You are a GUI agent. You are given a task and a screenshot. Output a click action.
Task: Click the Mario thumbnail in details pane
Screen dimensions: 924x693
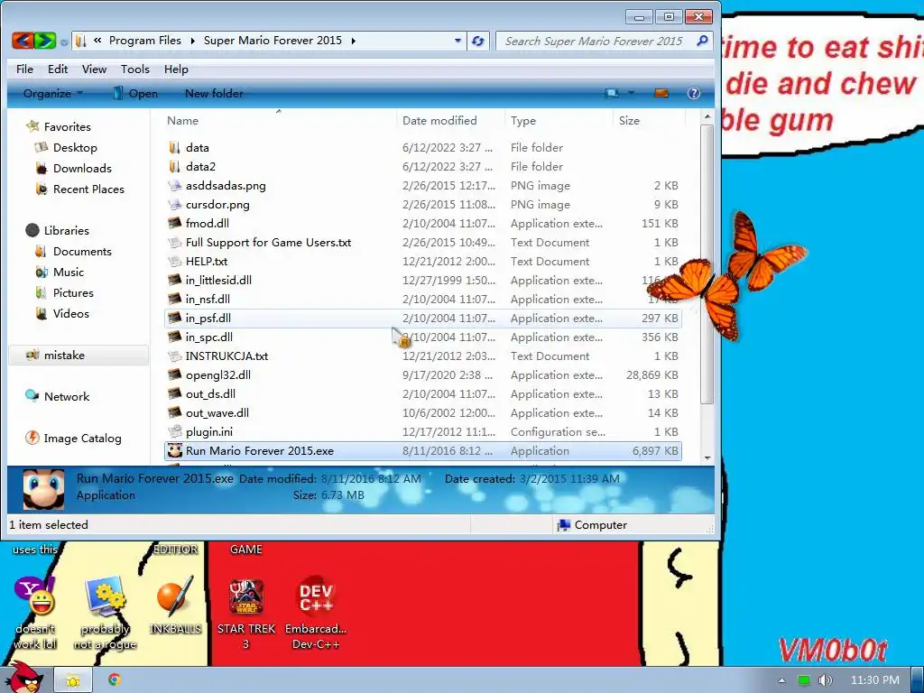[x=43, y=490]
